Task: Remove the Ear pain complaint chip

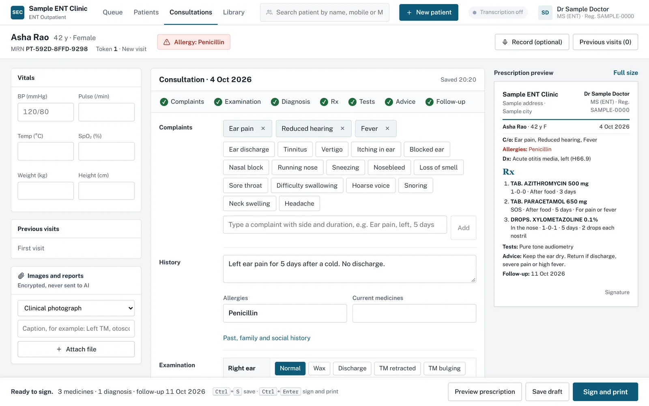Action: pyautogui.click(x=263, y=129)
